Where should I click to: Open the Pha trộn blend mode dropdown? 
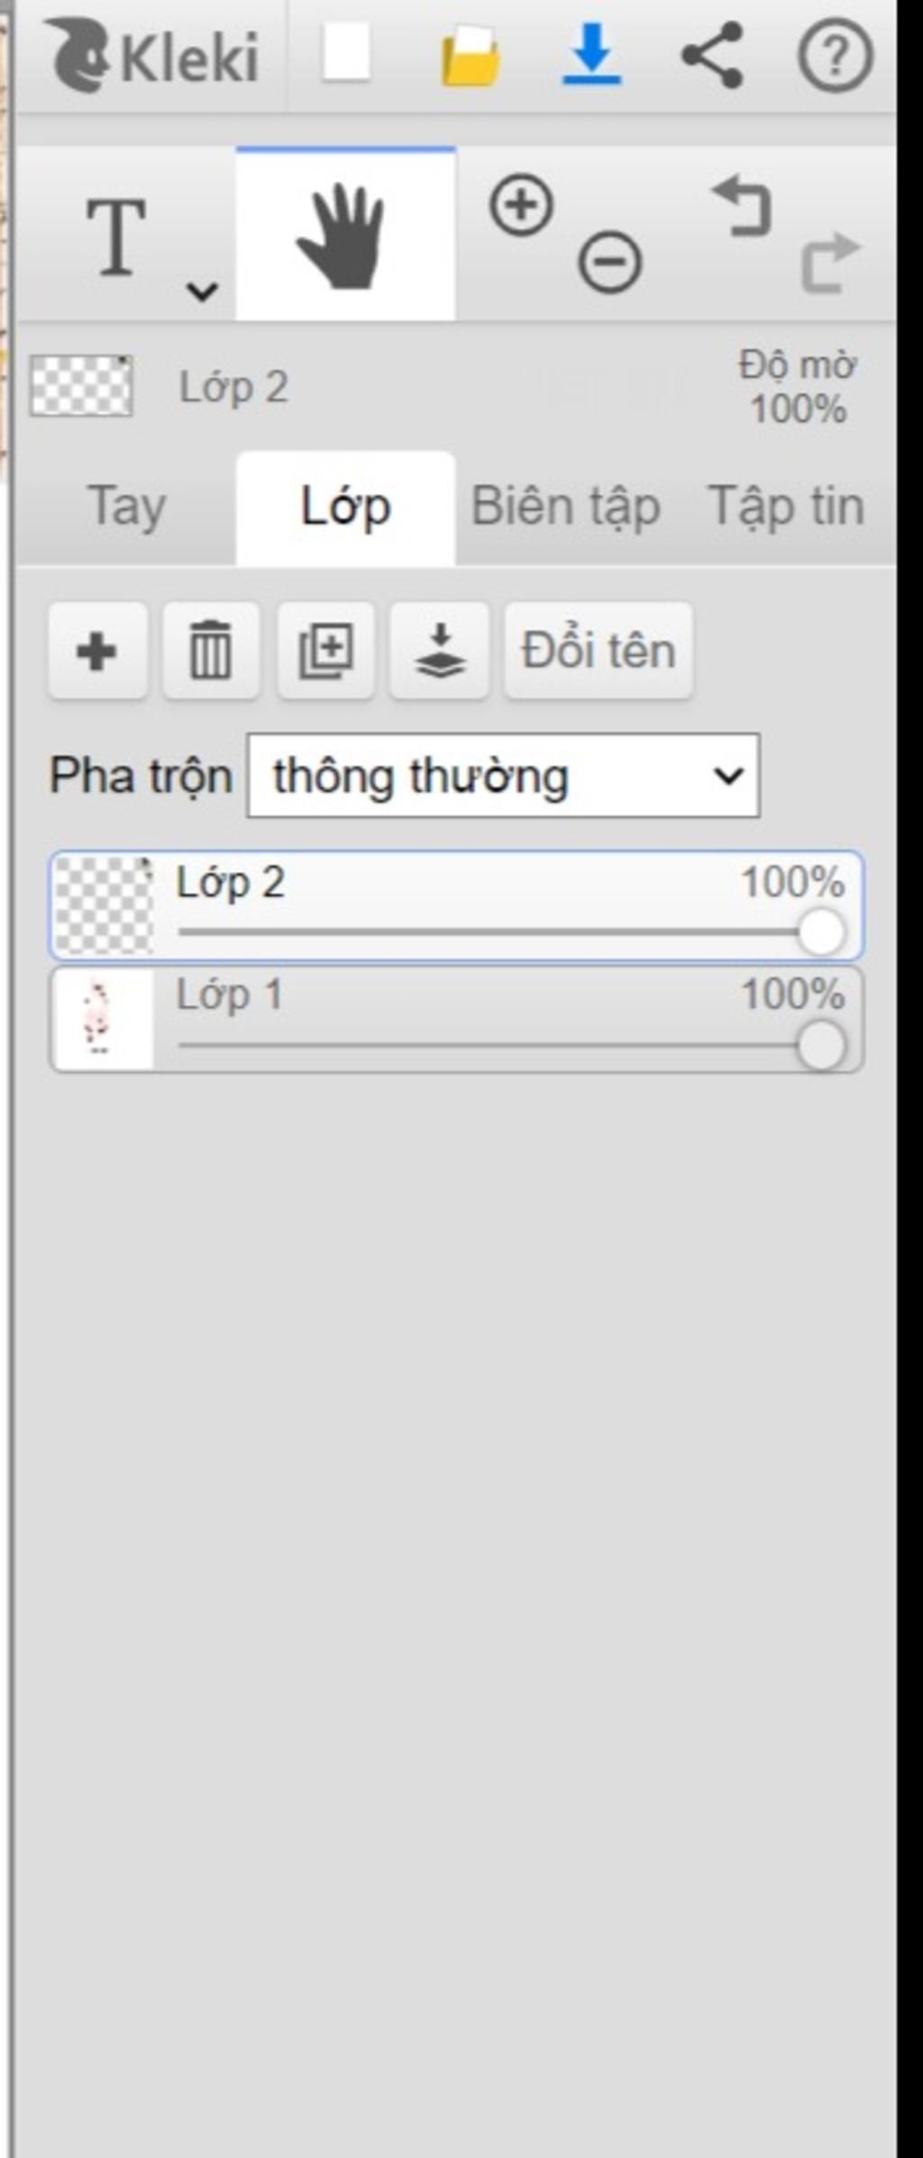point(503,776)
